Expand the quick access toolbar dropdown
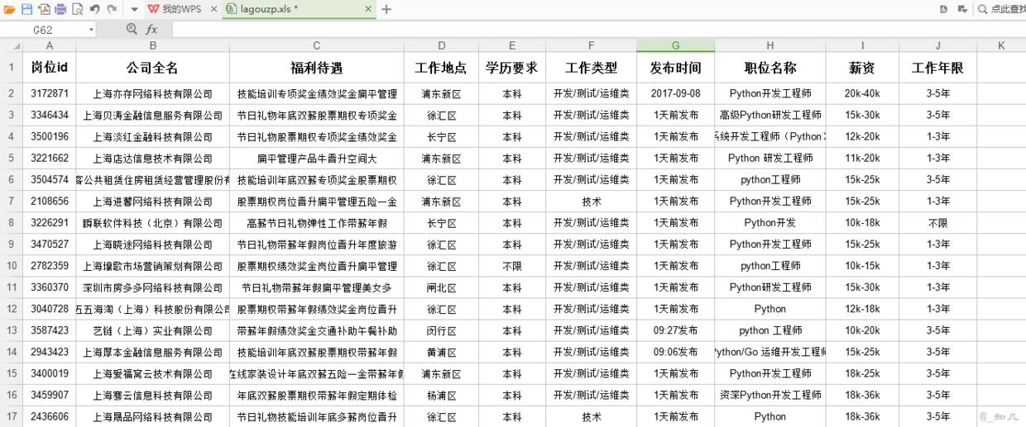The image size is (1026, 427). coord(134,10)
